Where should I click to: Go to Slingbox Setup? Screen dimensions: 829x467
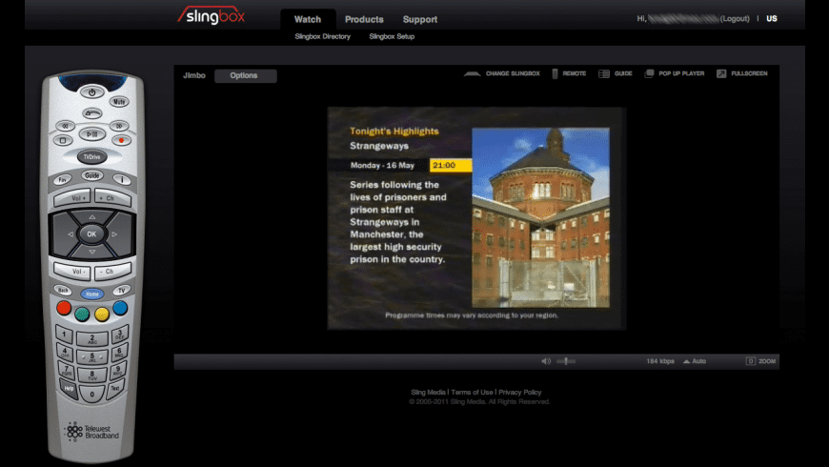click(x=392, y=36)
